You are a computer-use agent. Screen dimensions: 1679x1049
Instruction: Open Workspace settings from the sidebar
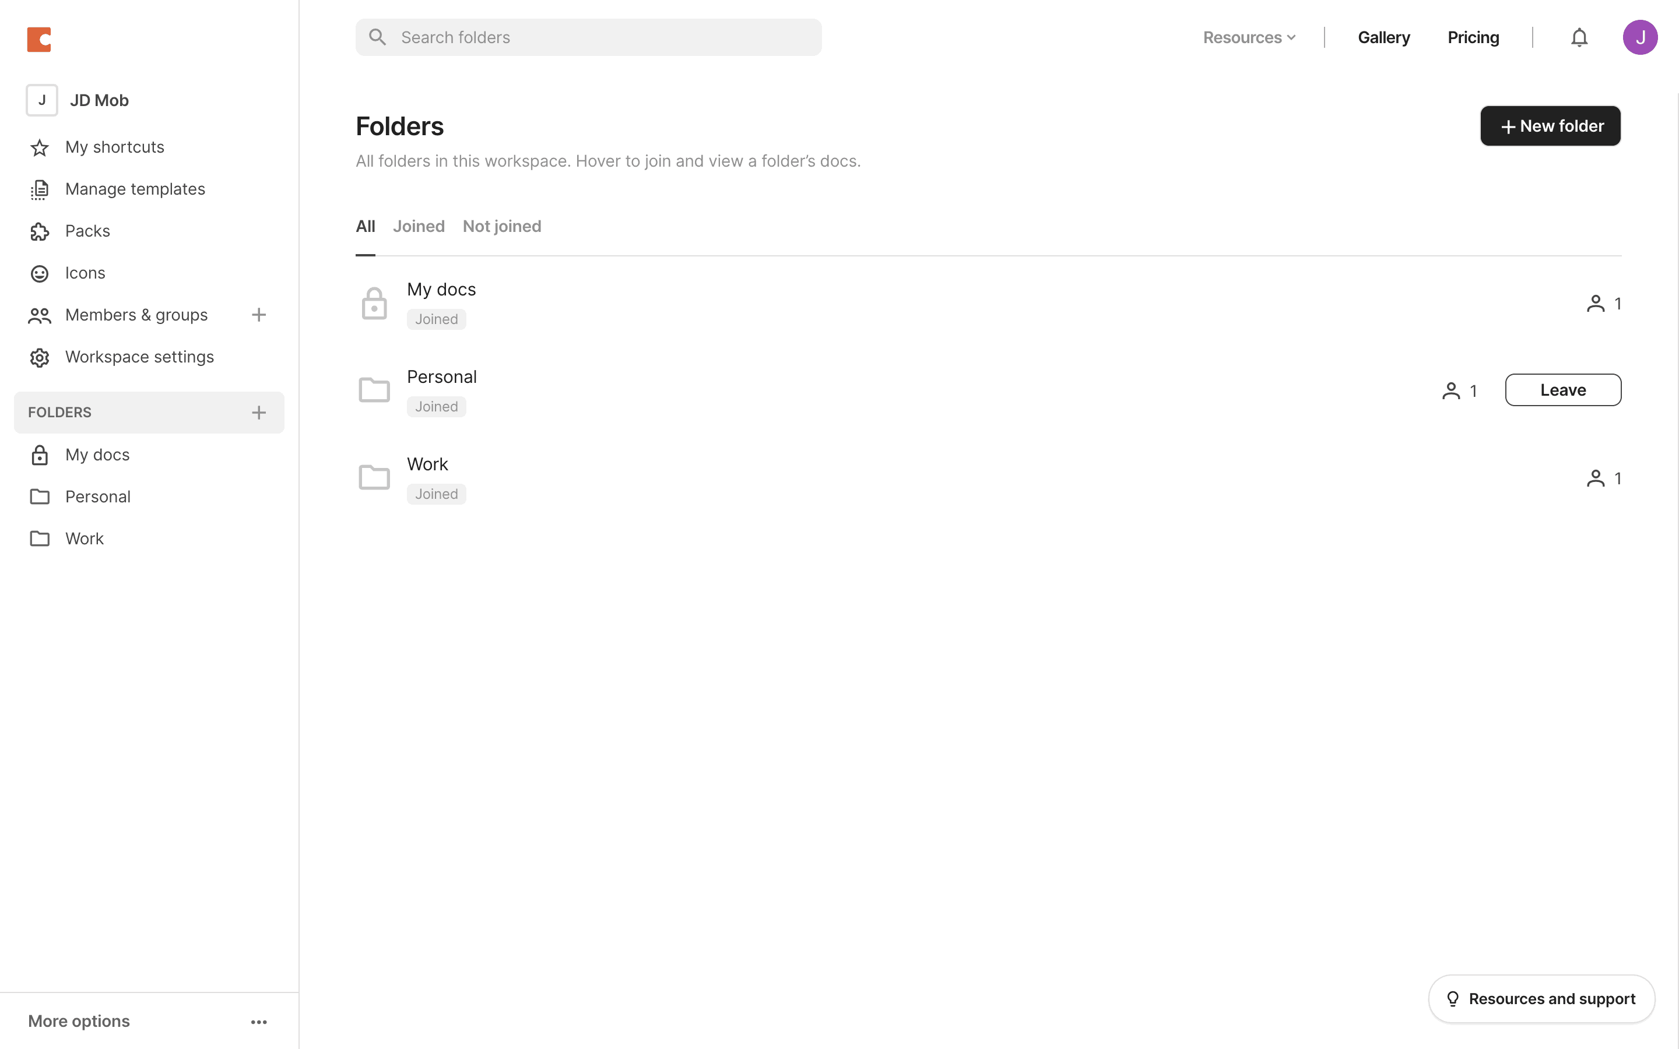(139, 357)
